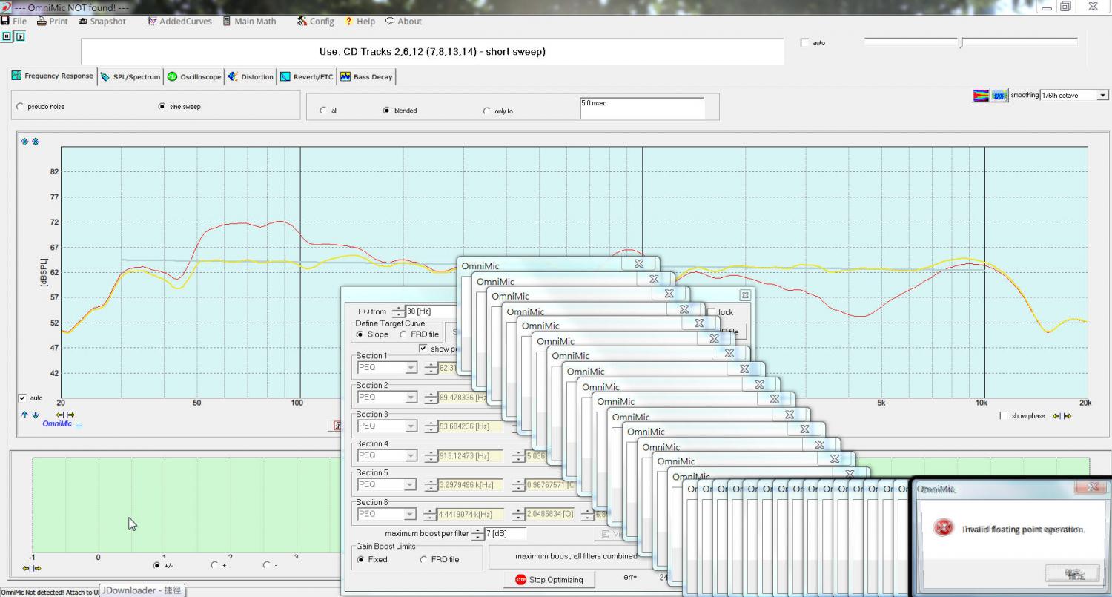Enable the auto checkbox at top right
The height and width of the screenshot is (597, 1112).
[805, 43]
